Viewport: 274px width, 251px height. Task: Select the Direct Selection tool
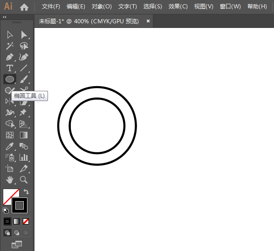click(x=24, y=35)
